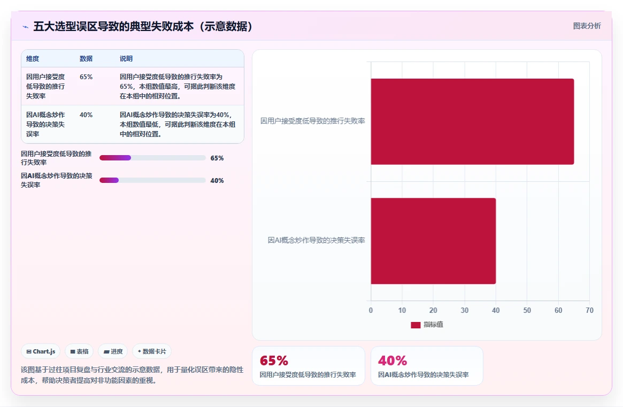Screen dimensions: 623x407
Task: Click the description mentioning 本组数值最低
Action: [x=178, y=125]
